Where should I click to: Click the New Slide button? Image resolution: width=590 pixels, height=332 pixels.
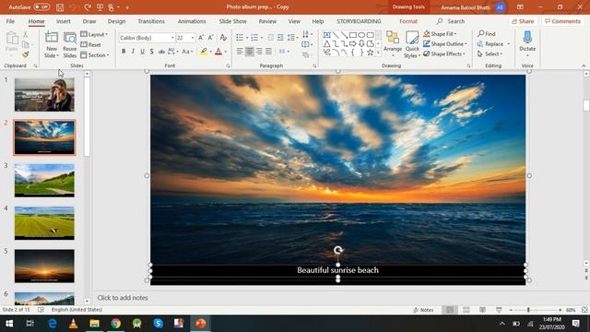pyautogui.click(x=52, y=45)
